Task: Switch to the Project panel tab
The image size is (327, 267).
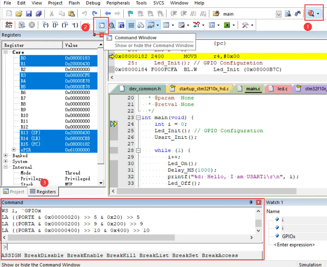Action: coord(14,191)
